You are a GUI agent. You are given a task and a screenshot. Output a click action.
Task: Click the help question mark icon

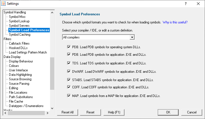tap(186, 4)
